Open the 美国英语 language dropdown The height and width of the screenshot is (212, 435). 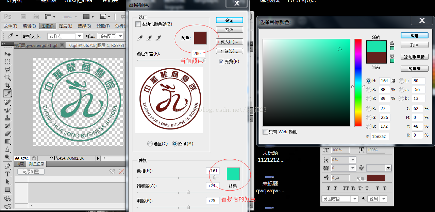tap(340, 199)
